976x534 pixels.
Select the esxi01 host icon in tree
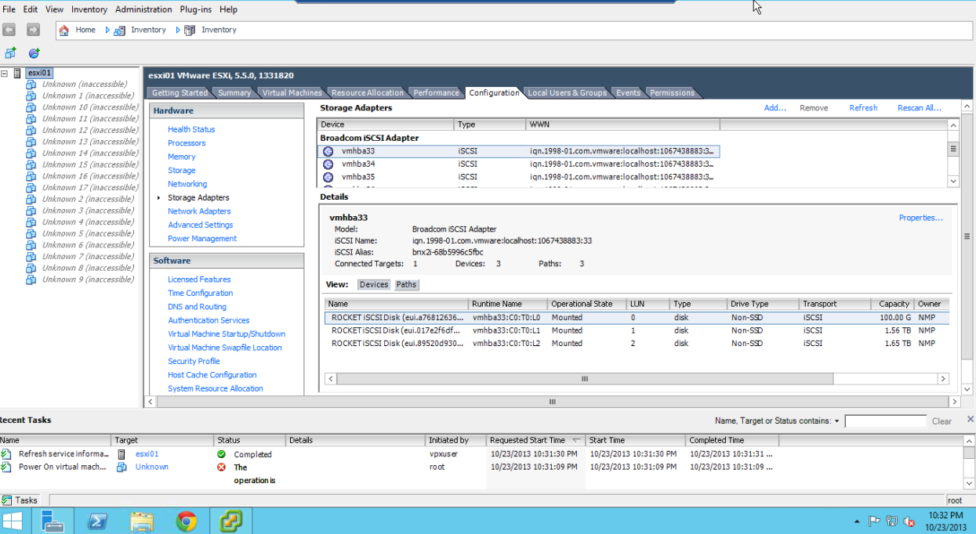tap(17, 73)
